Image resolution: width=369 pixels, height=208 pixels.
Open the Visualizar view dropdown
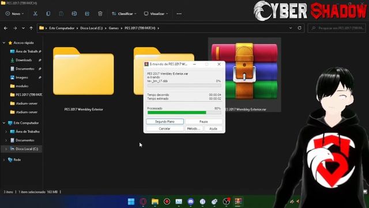click(156, 14)
